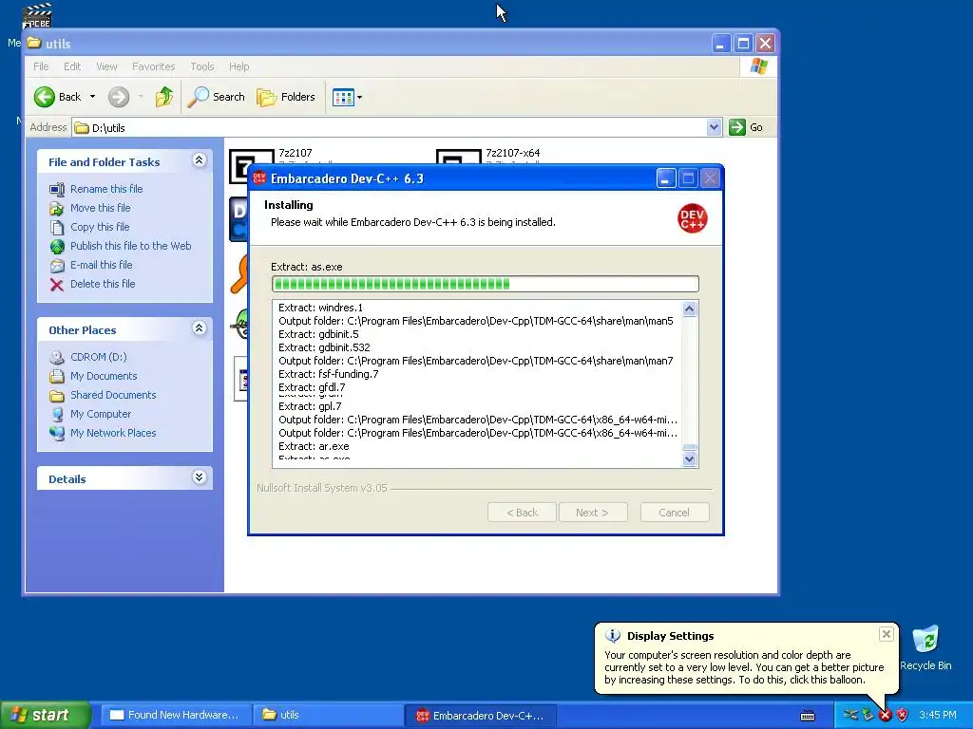The image size is (973, 729).
Task: Close the Display Settings balloon
Action: (887, 634)
